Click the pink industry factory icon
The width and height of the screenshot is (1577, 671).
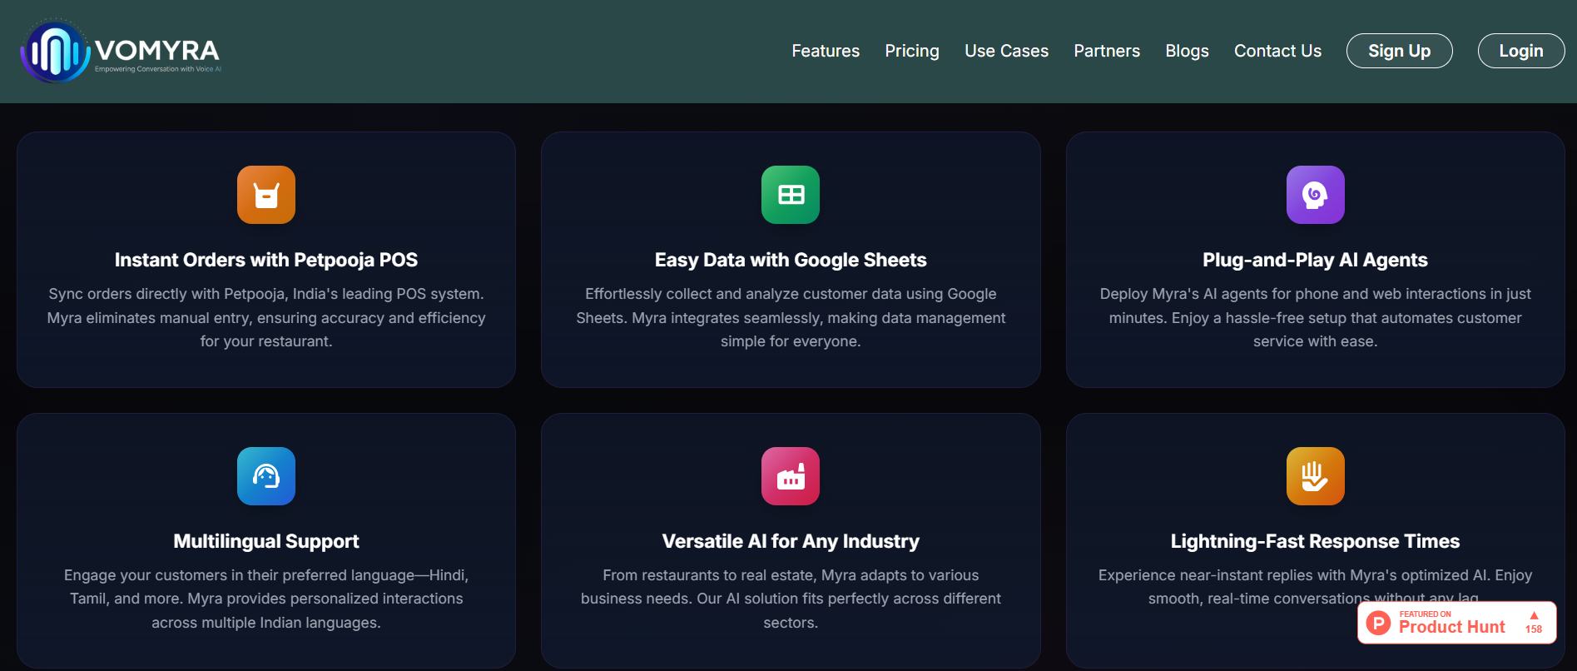[x=791, y=476]
